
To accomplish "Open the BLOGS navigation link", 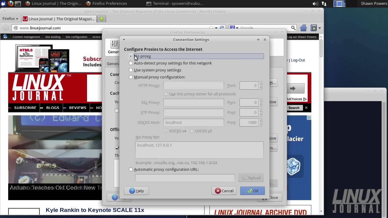I will point(53,108).
